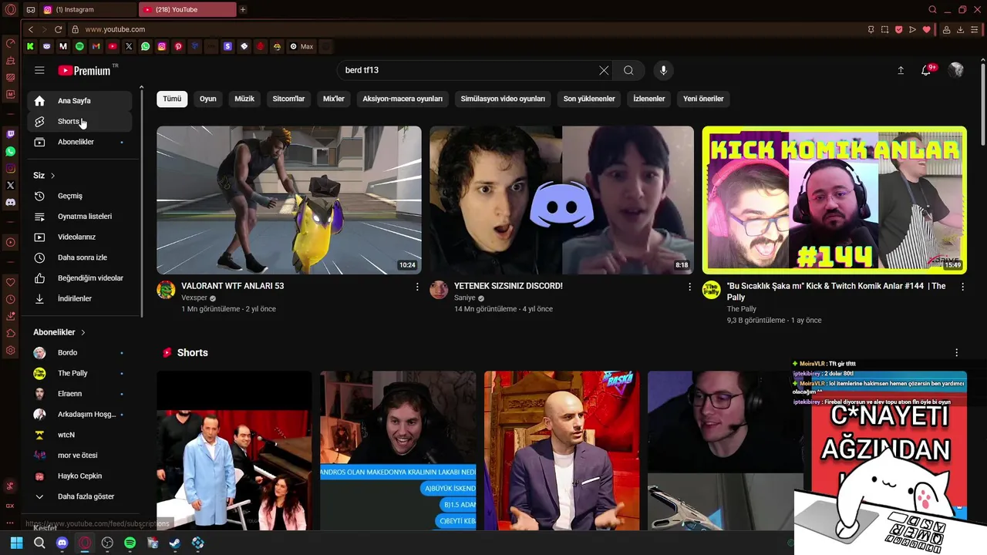
Task: Open Discord in the Opera sidebar
Action: coord(10,202)
